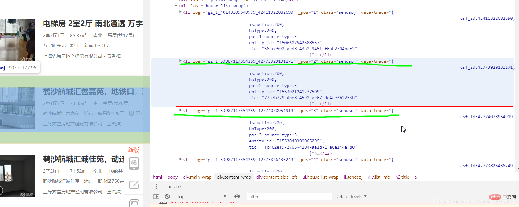Click the 58 mobile app sidebar icon
The image size is (519, 207).
(134, 163)
